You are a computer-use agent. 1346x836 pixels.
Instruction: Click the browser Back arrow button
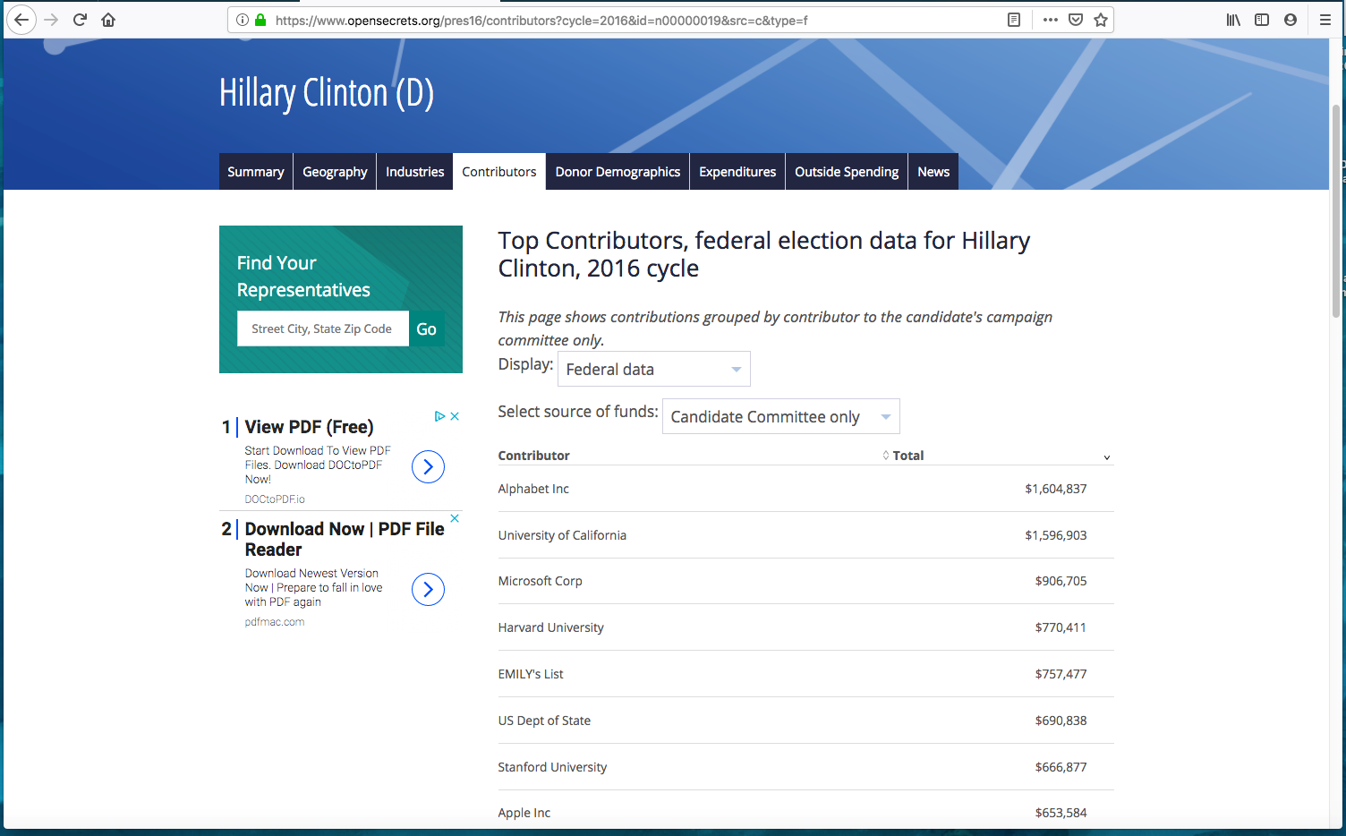[21, 20]
